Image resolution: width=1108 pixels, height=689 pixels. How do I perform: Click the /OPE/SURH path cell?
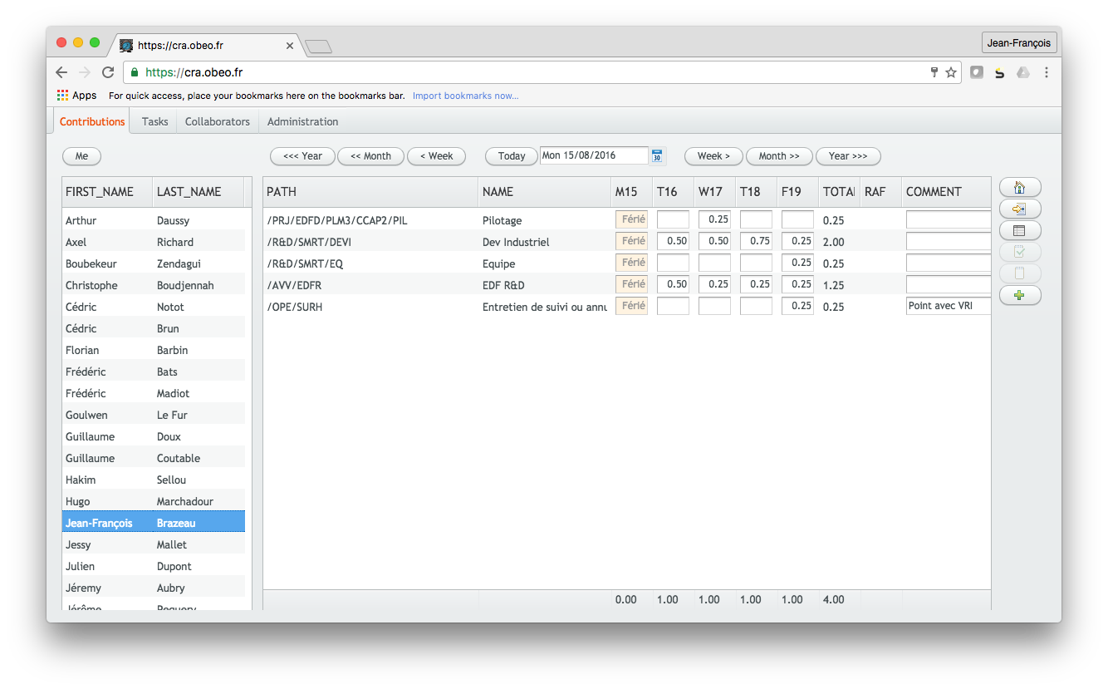370,307
